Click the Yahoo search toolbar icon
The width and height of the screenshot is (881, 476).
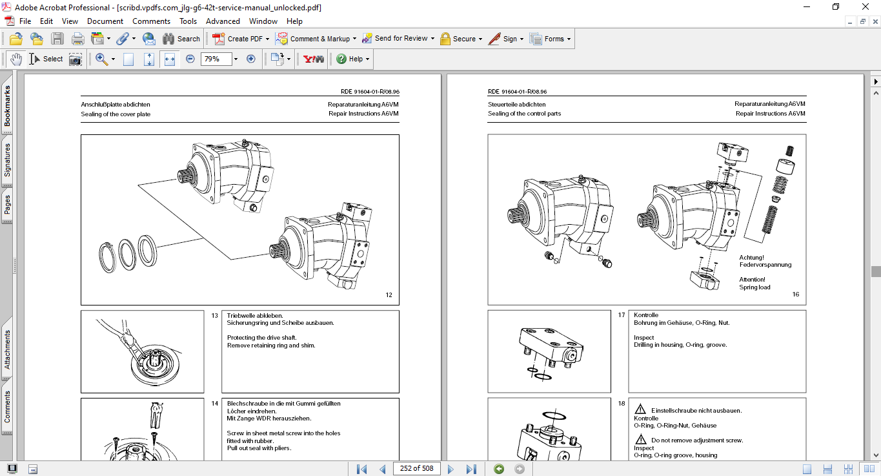[x=314, y=59]
